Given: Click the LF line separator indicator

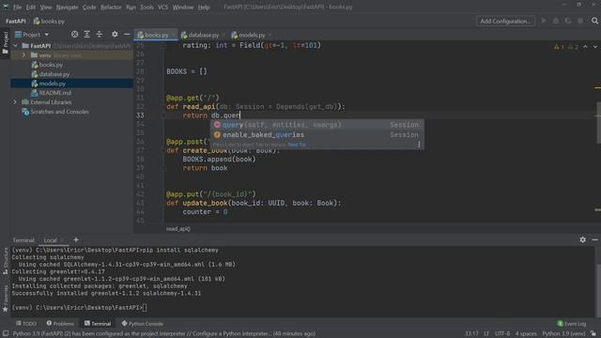Looking at the screenshot, I should tap(486, 334).
